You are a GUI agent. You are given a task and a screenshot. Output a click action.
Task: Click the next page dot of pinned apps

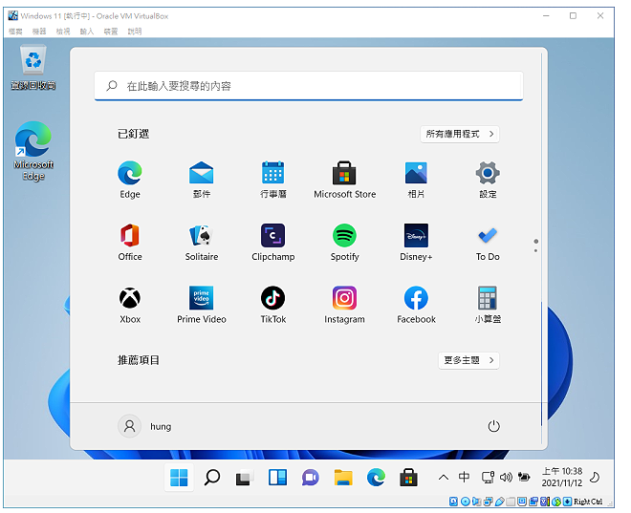coord(535,250)
